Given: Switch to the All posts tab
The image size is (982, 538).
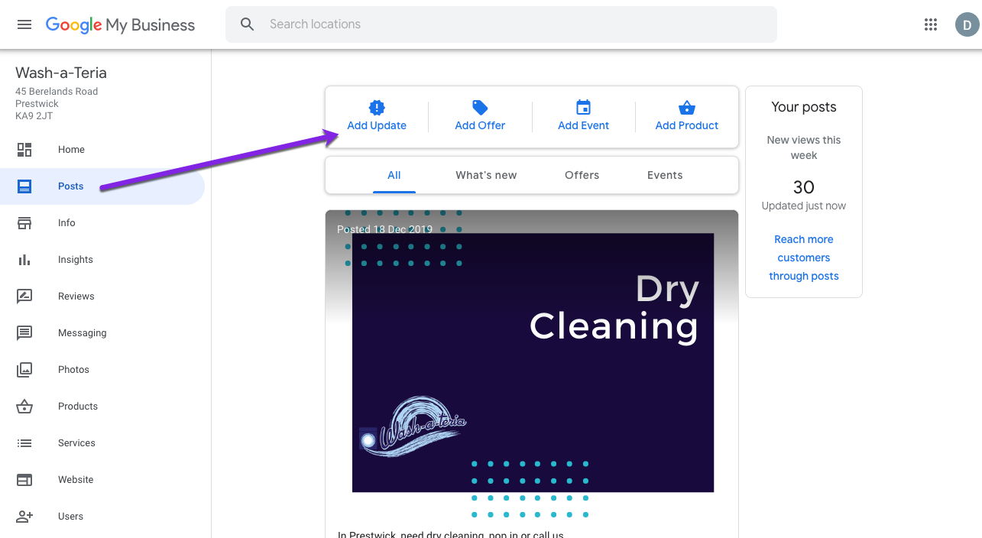Looking at the screenshot, I should coord(394,176).
